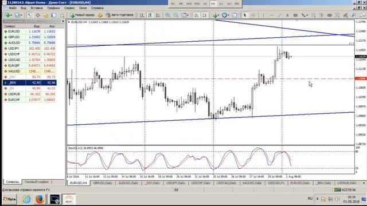Click the Tile Windows toolbar icon
The width and height of the screenshot is (367, 206).
click(x=184, y=15)
